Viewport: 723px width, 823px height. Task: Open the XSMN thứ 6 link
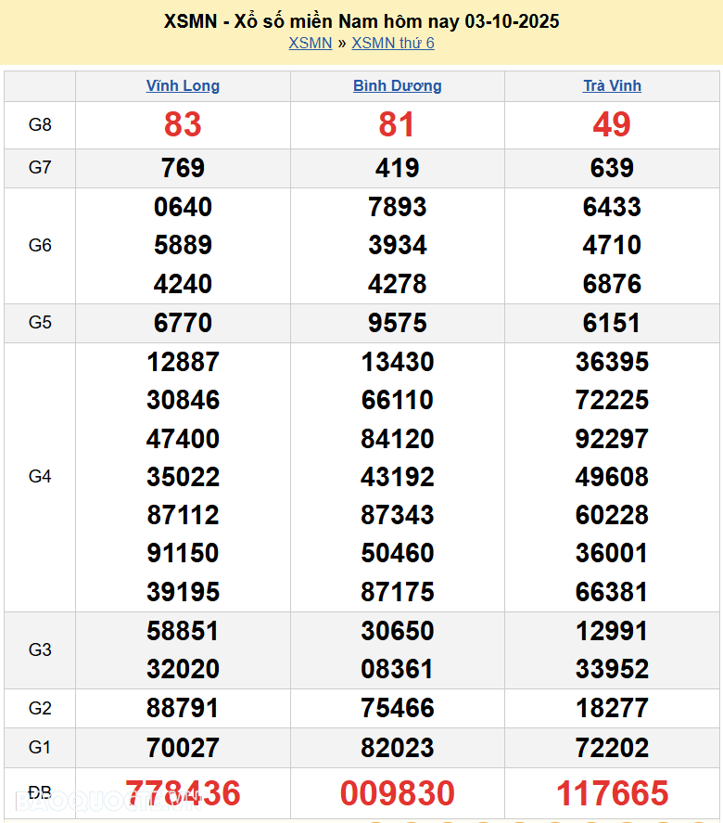(x=392, y=44)
